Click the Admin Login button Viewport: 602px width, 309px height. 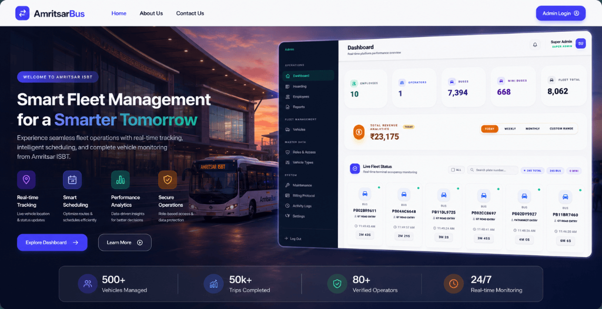click(560, 13)
